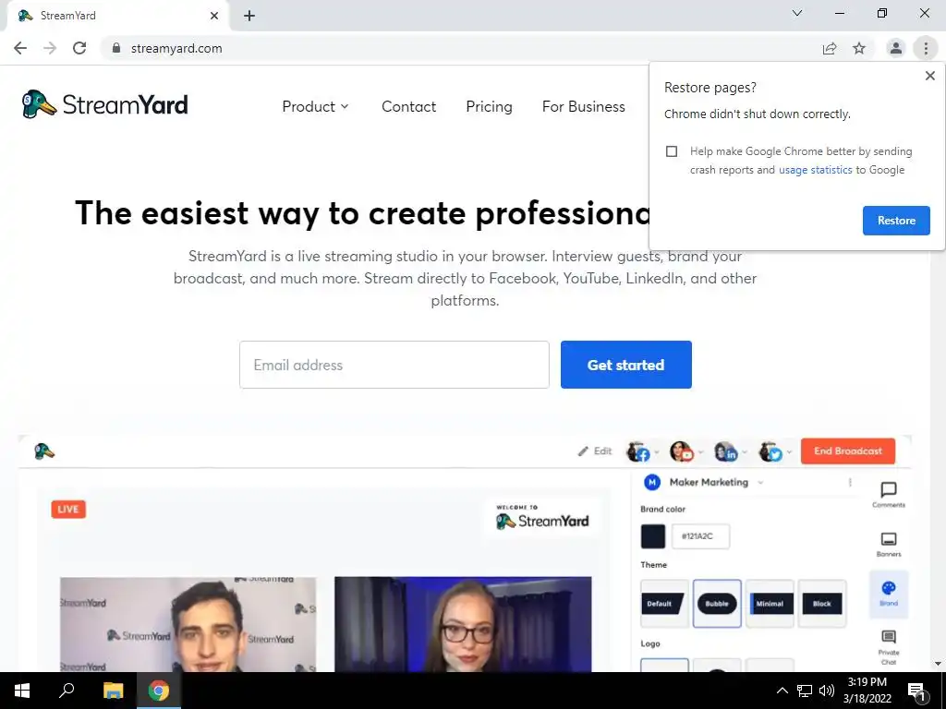Choose the Default theme
Viewport: 946px width, 709px height.
[x=664, y=604]
